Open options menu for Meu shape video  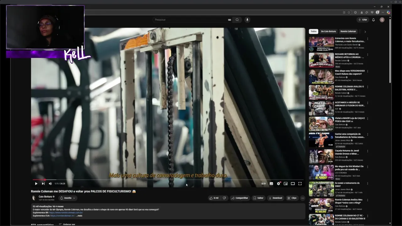coord(367,71)
